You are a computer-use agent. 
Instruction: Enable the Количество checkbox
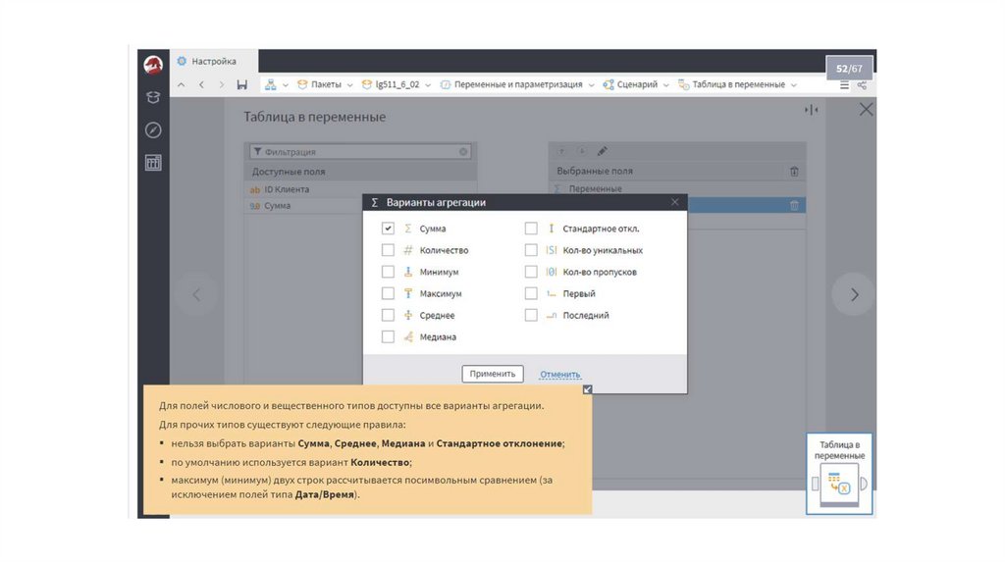(388, 250)
